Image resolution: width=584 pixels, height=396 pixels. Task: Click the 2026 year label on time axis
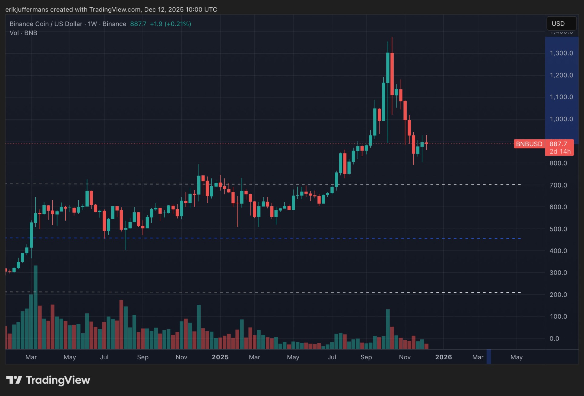click(x=443, y=357)
